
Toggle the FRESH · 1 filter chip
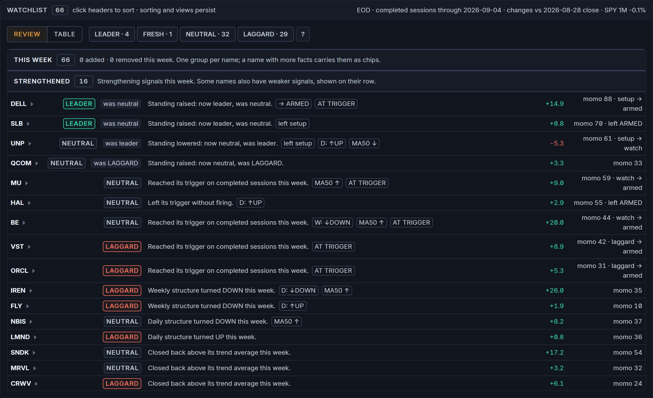coord(157,34)
